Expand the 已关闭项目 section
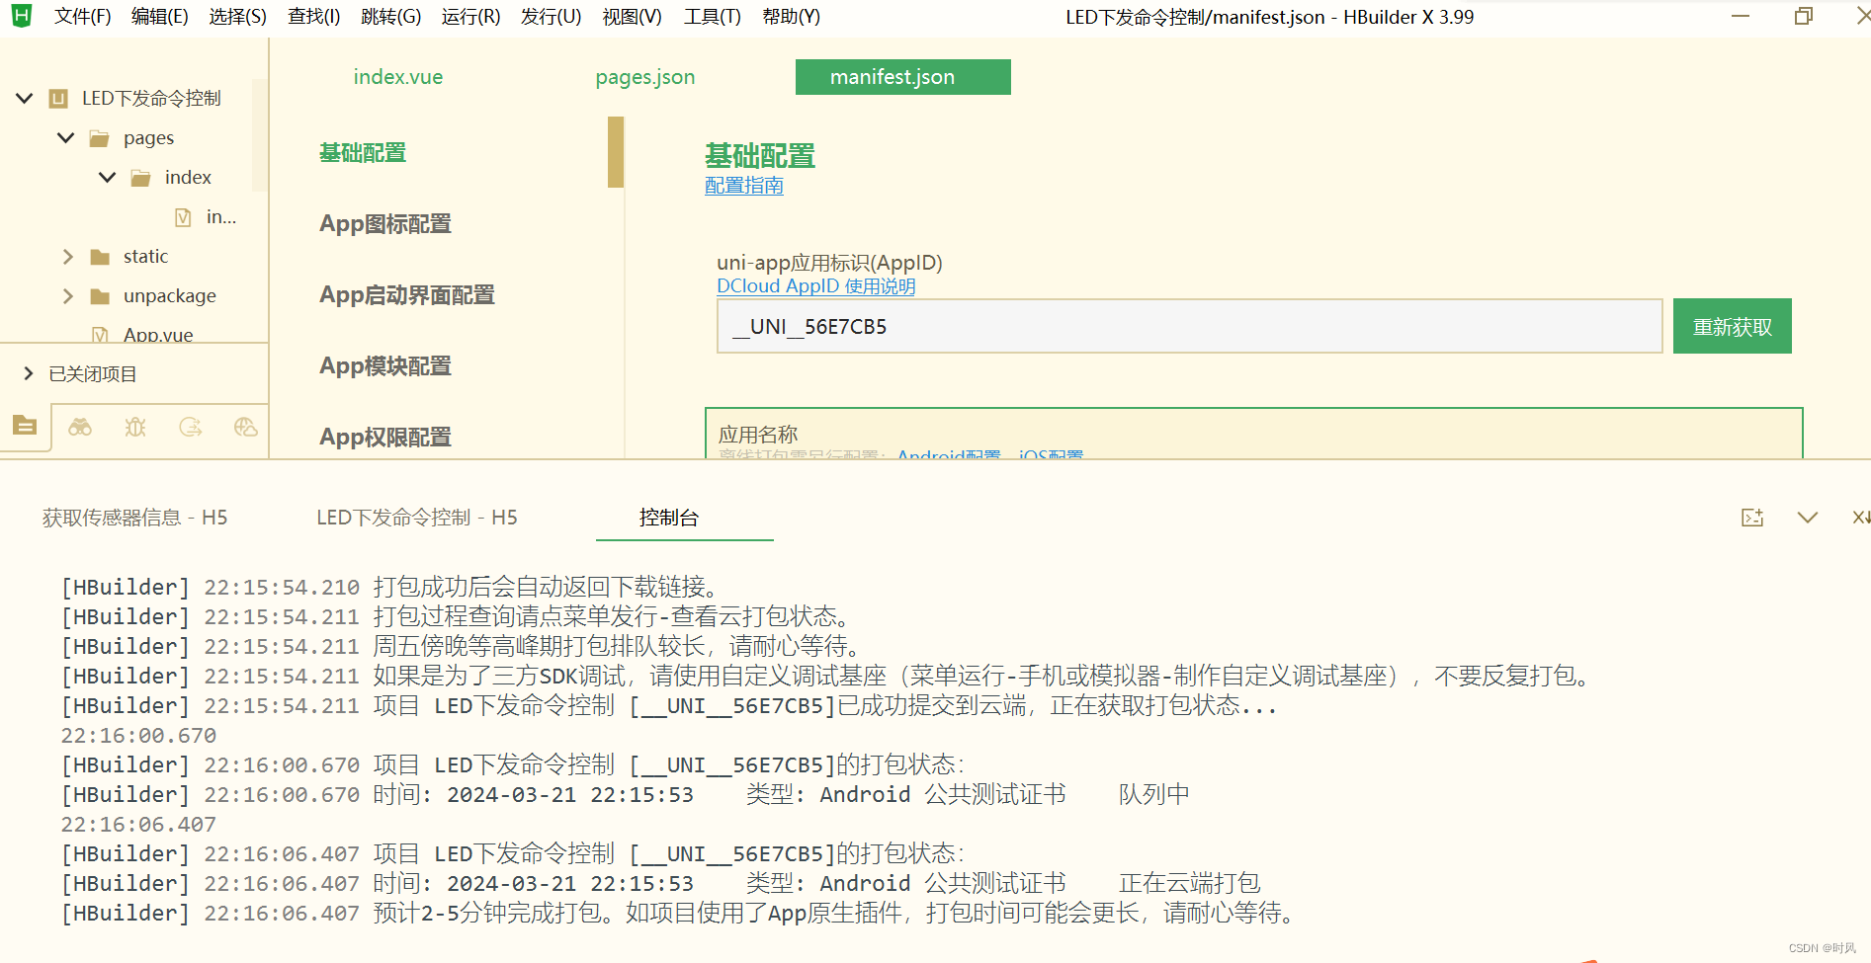This screenshot has width=1871, height=963. tap(27, 373)
